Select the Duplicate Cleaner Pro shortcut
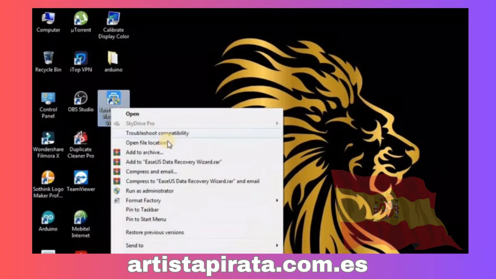This screenshot has height=279, width=496. click(x=81, y=145)
